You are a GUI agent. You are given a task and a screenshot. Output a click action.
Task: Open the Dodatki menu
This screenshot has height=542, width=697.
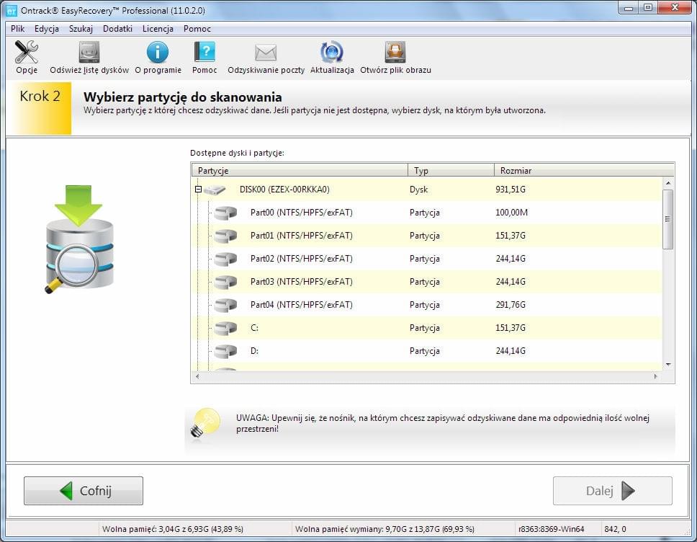pos(117,28)
